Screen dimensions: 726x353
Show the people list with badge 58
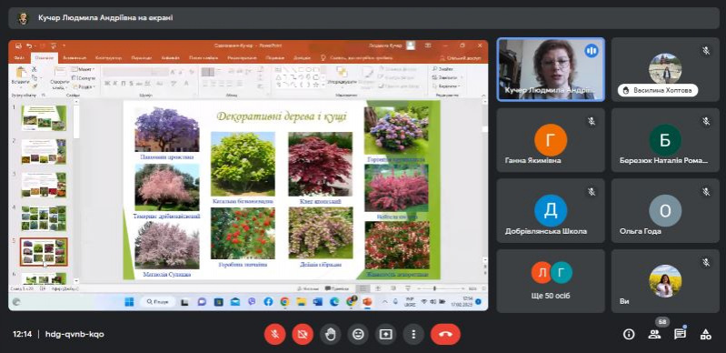[x=654, y=334]
